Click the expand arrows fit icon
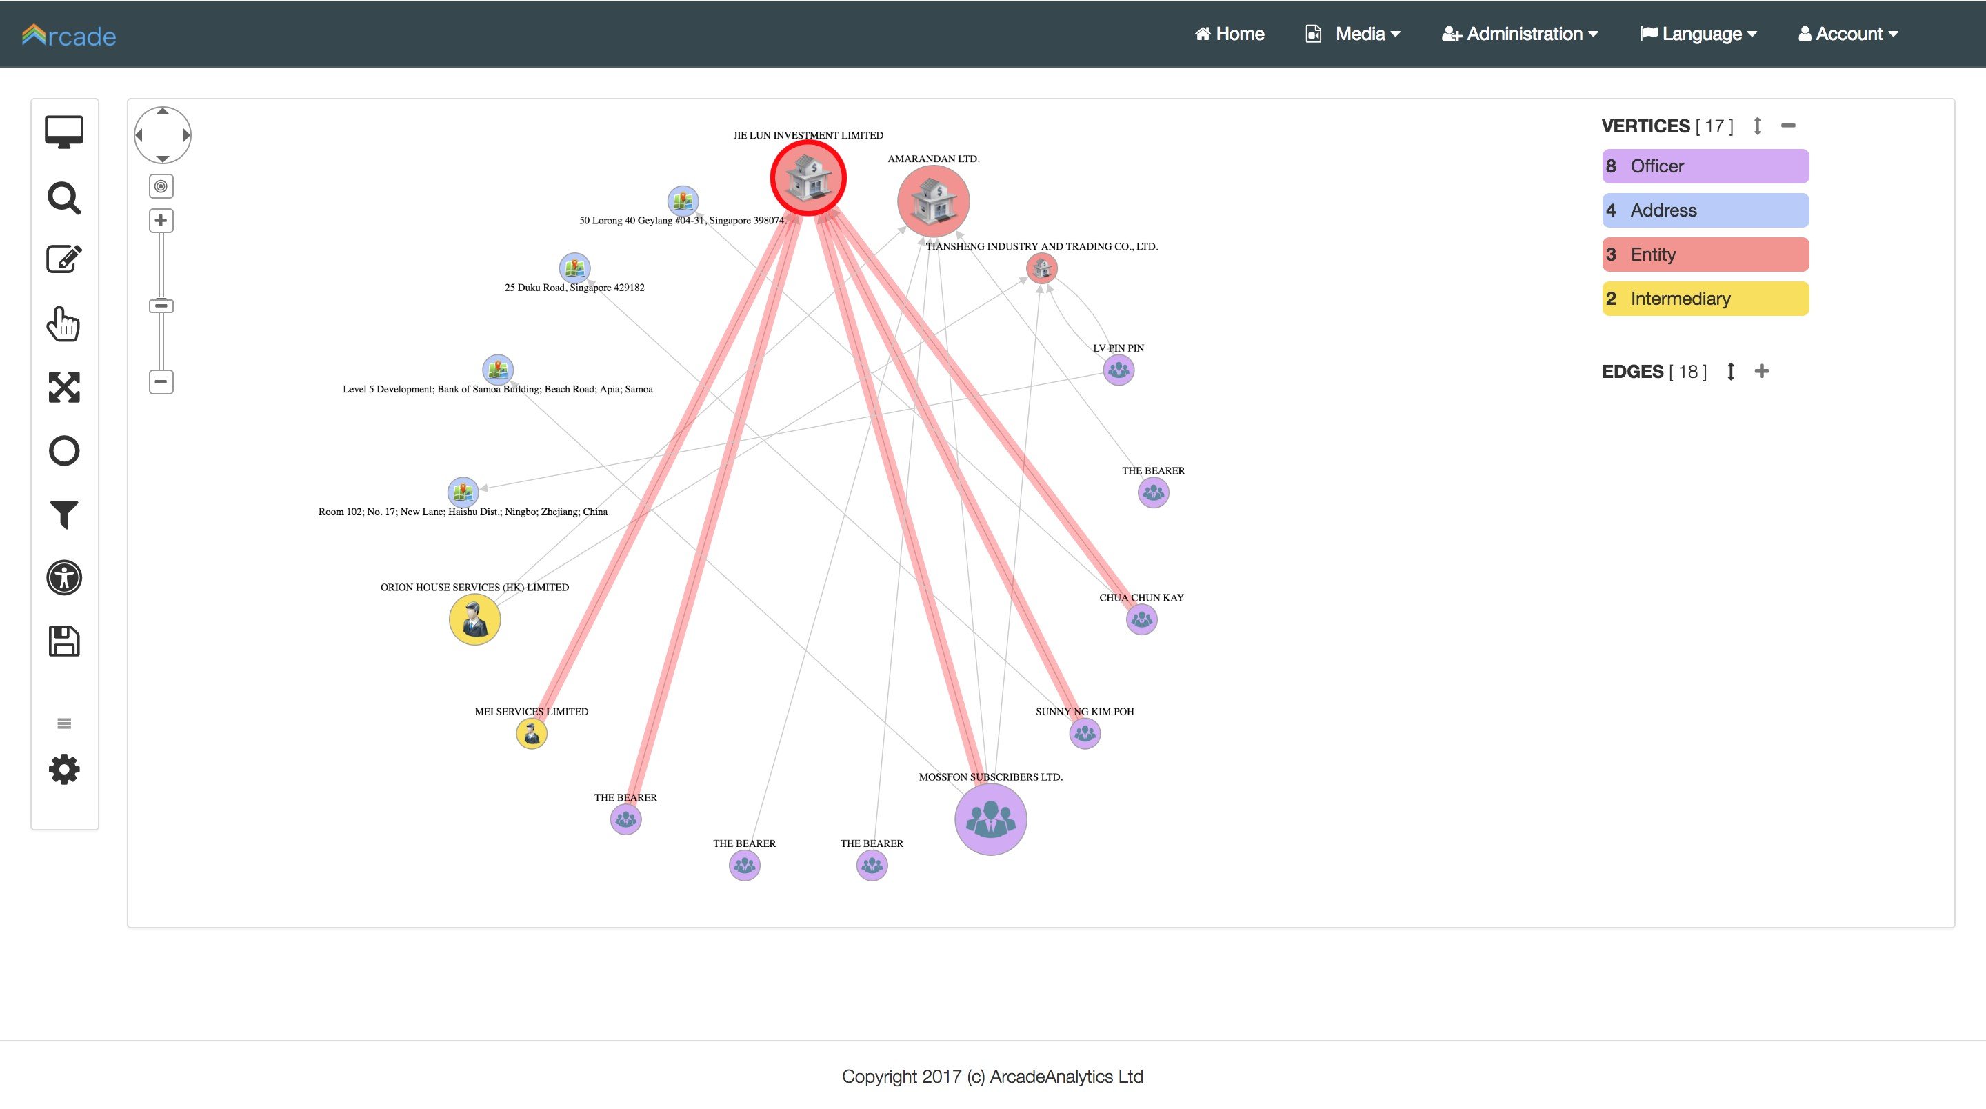This screenshot has width=1986, height=1109. [64, 387]
